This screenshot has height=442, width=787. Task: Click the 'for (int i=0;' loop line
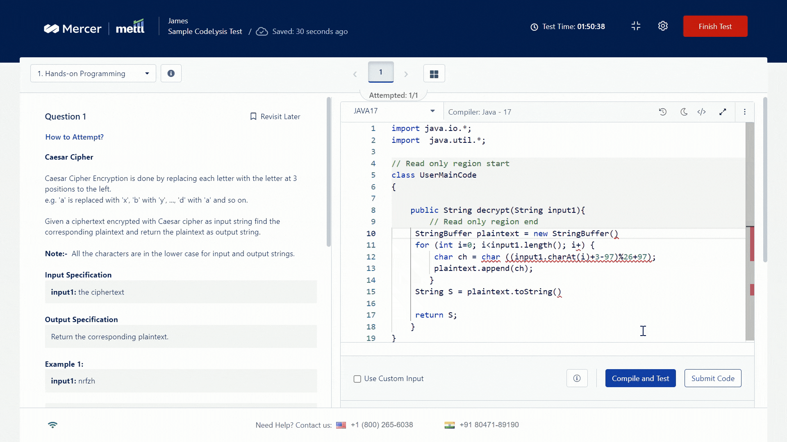(505, 245)
